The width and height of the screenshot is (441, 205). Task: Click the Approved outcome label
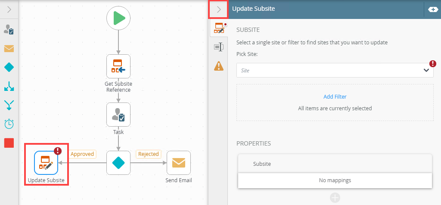click(82, 154)
